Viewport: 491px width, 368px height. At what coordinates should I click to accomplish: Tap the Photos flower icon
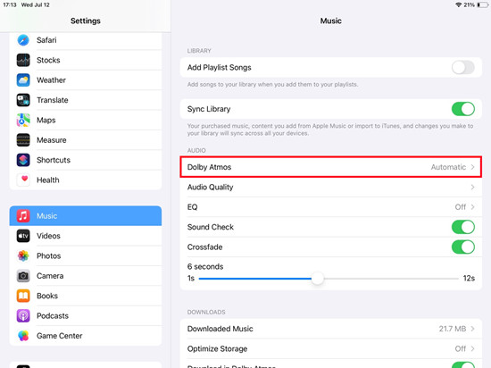23,255
